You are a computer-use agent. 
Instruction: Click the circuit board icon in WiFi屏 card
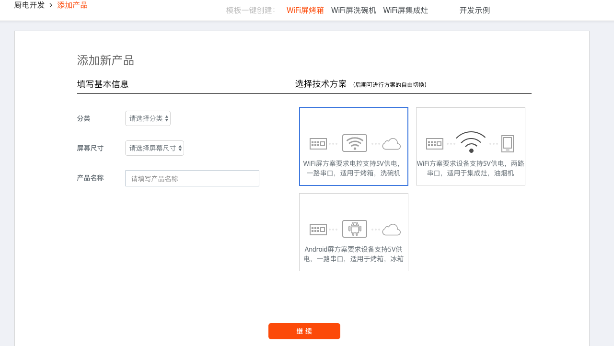(x=318, y=143)
